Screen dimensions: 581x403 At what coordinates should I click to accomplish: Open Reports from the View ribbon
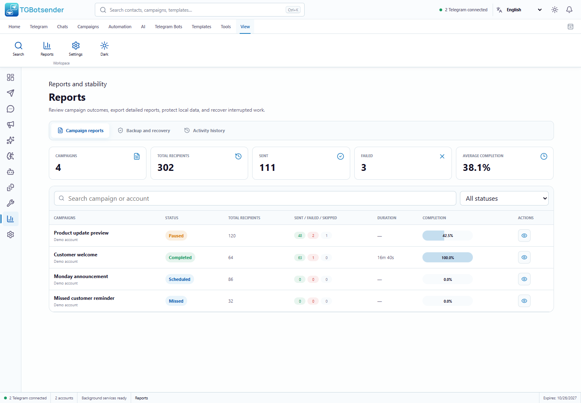[x=47, y=49]
